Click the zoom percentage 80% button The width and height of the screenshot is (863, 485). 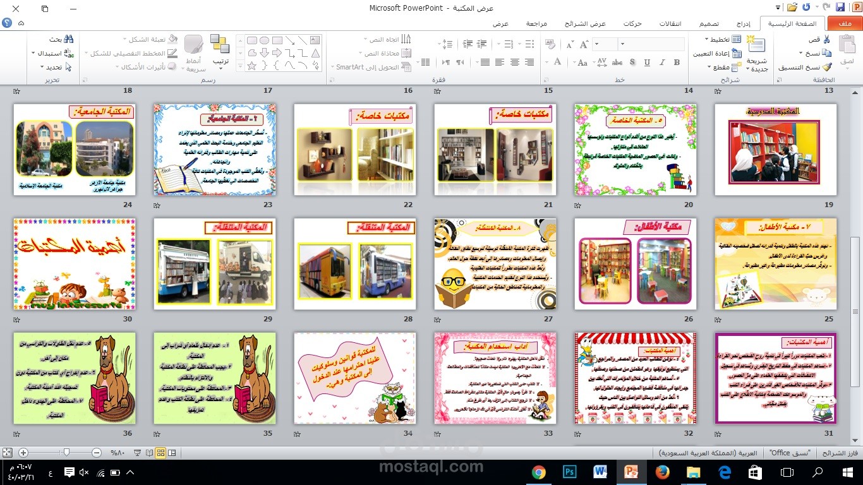click(118, 453)
